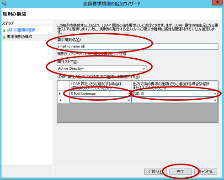Viewport: 224px width, 180px height.
Task: Click the 属性ストア(S) label
Action: pyautogui.click(x=68, y=62)
